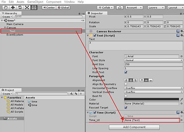Open the Layout dropdown
The height and width of the screenshot is (132, 184).
[x=176, y=8]
